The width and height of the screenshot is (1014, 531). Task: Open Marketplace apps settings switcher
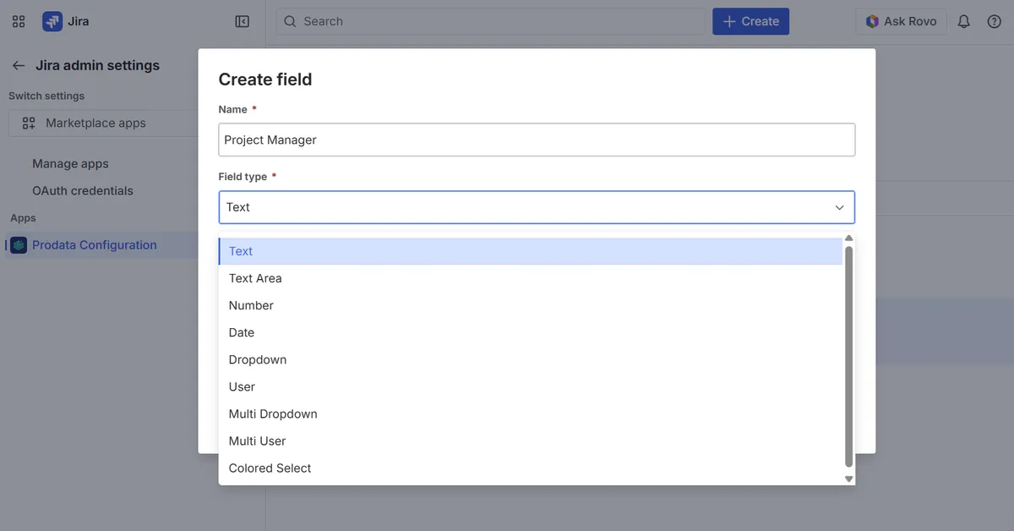[x=105, y=123]
